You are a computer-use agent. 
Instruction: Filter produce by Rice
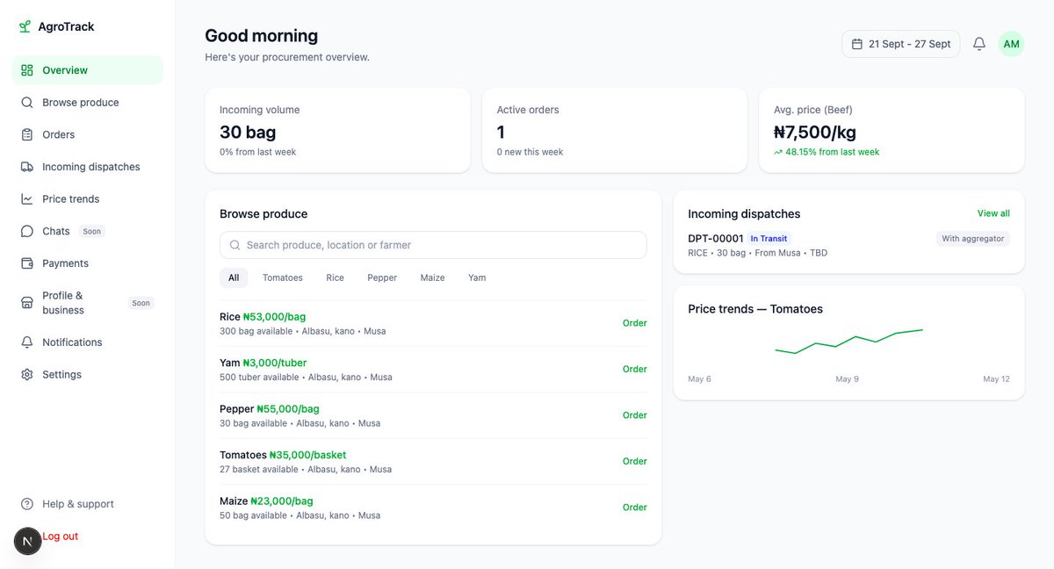coord(336,277)
